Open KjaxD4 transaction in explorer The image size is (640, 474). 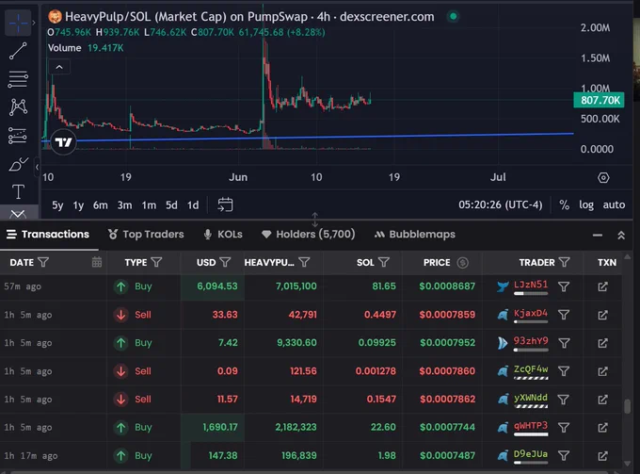click(603, 315)
